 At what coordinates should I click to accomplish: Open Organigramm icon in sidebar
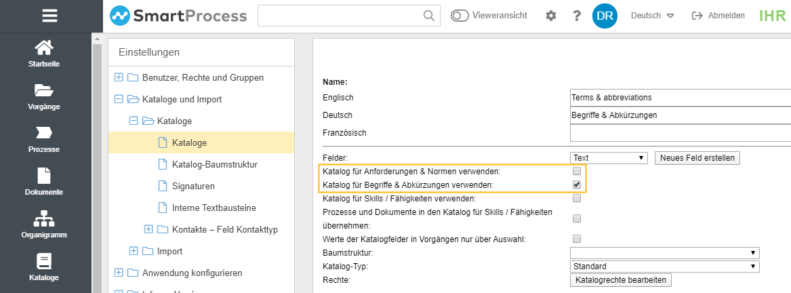[44, 219]
